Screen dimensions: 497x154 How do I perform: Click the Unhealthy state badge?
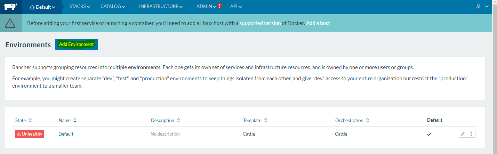(30, 134)
